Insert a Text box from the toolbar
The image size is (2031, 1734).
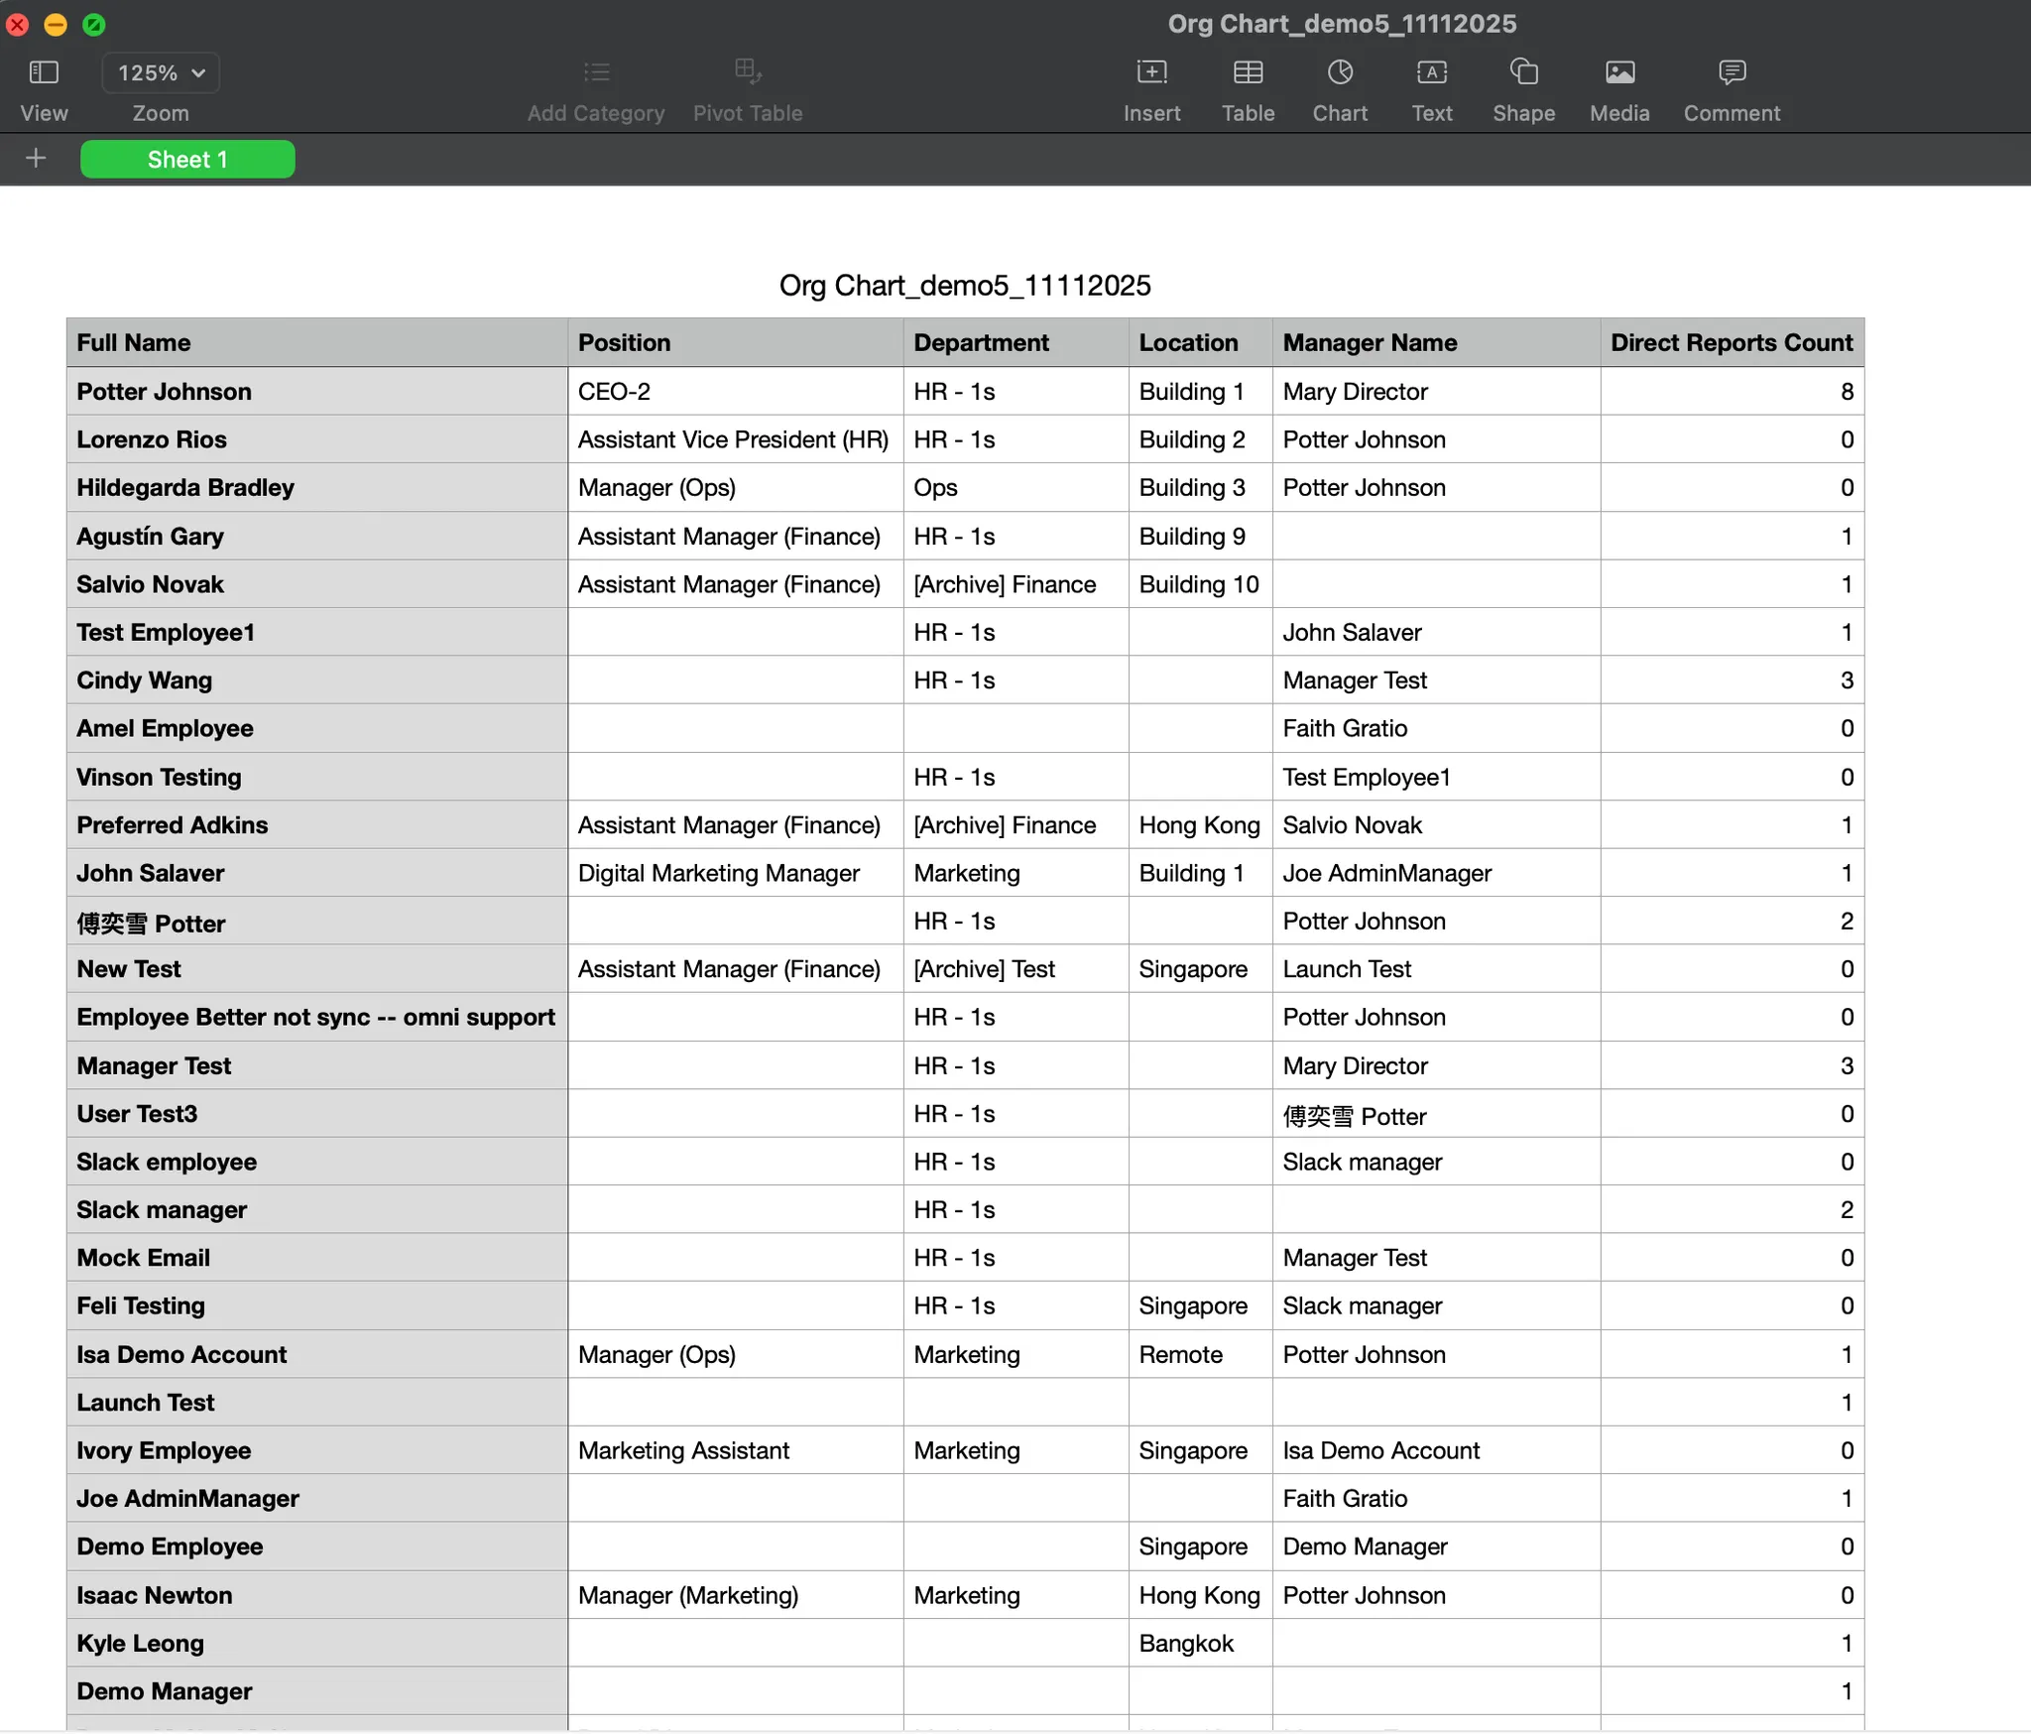[1432, 72]
